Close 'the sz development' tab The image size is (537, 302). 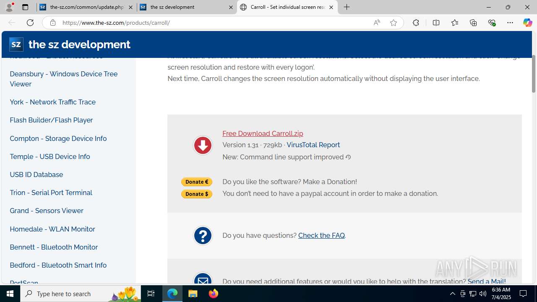[231, 7]
